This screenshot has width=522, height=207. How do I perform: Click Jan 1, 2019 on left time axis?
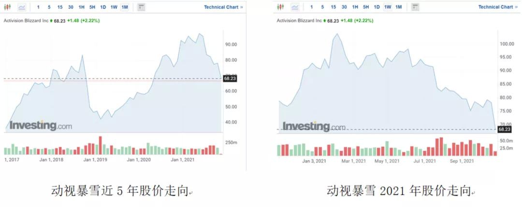[x=95, y=159]
